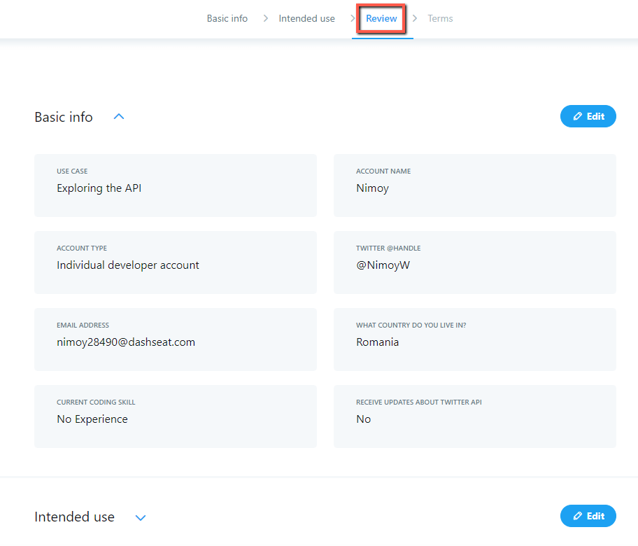Click the Basic info section heading
Image resolution: width=638 pixels, height=546 pixels.
(64, 117)
